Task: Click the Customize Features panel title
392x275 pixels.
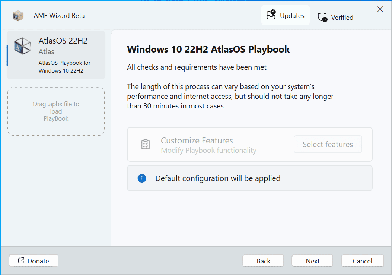Action: point(197,140)
